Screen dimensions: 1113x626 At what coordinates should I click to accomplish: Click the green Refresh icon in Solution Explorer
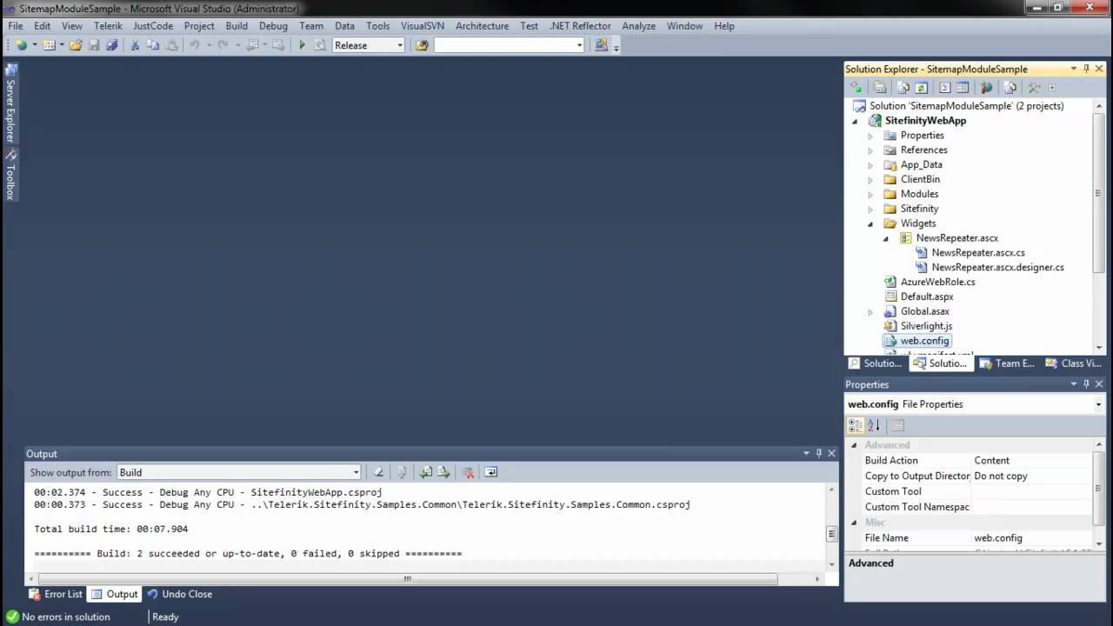coord(921,87)
